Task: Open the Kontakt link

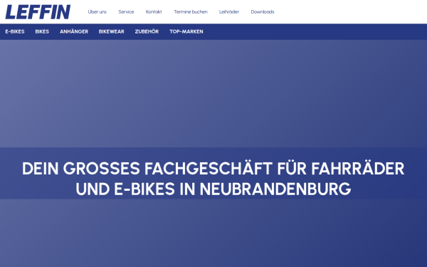Action: (x=154, y=11)
